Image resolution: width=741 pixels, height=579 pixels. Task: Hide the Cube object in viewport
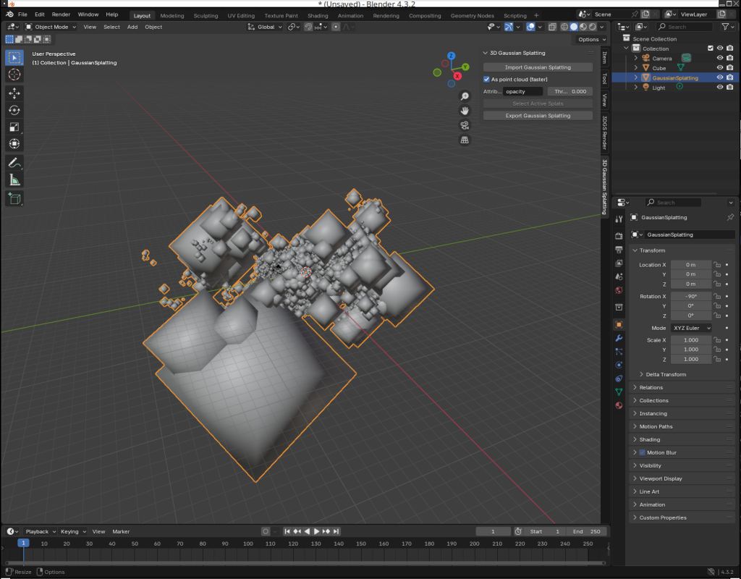point(720,68)
